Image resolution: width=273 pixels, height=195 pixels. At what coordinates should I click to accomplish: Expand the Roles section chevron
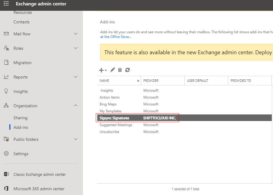coord(76,48)
